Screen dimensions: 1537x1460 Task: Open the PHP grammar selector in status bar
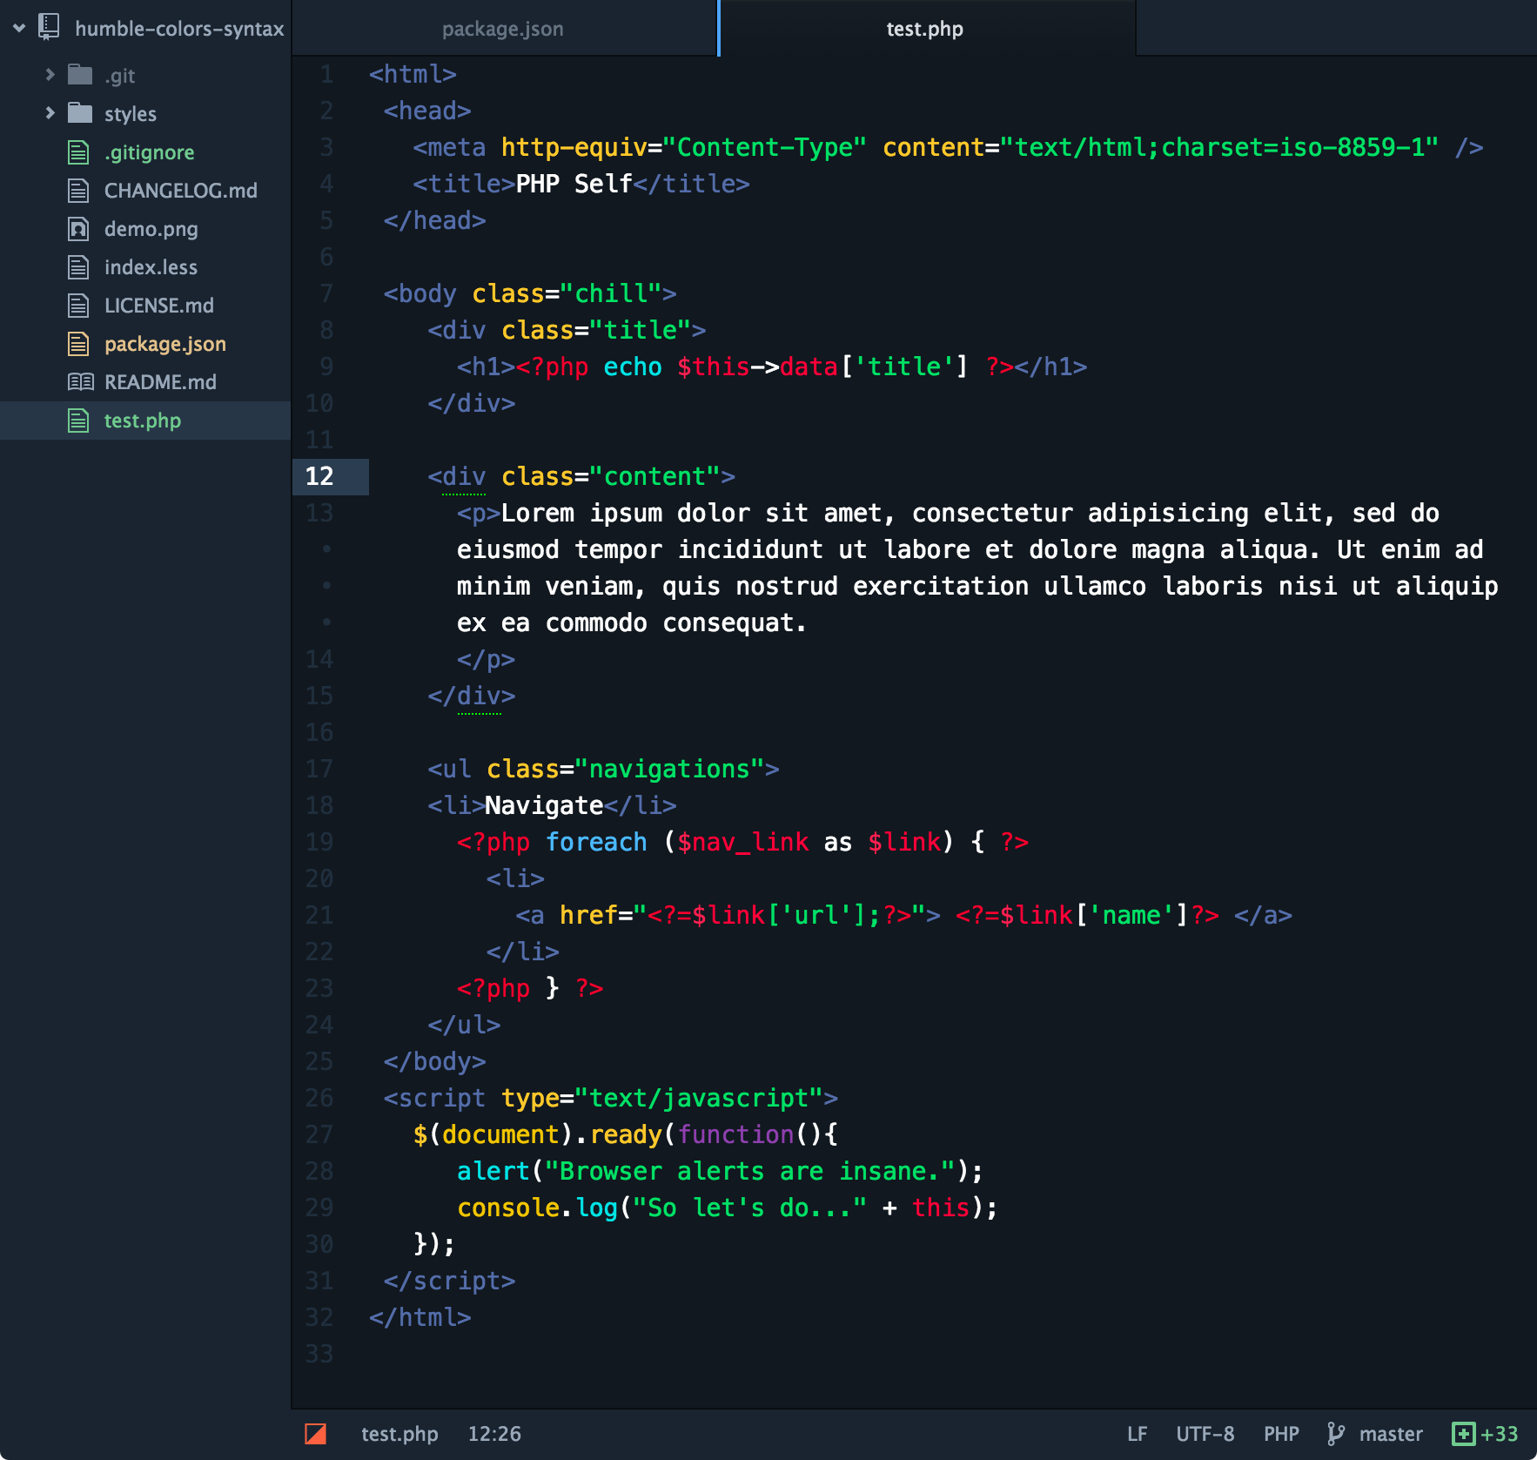1282,1434
